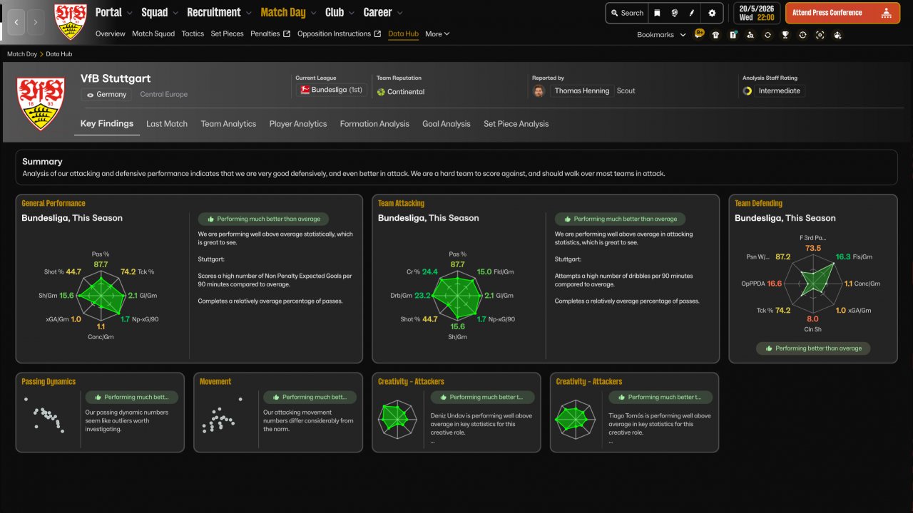Open the Career dropdown menu
The image size is (913, 513).
click(383, 12)
